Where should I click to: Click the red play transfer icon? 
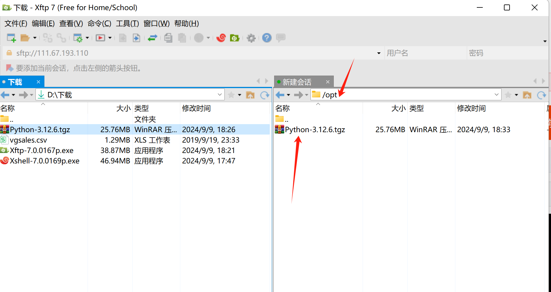pos(100,38)
